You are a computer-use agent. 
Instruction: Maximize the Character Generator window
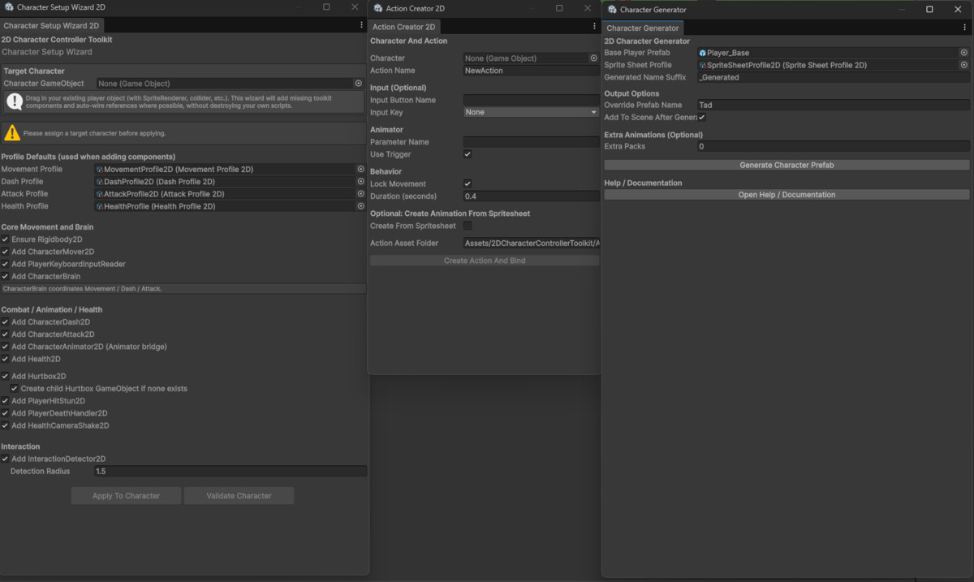point(929,10)
